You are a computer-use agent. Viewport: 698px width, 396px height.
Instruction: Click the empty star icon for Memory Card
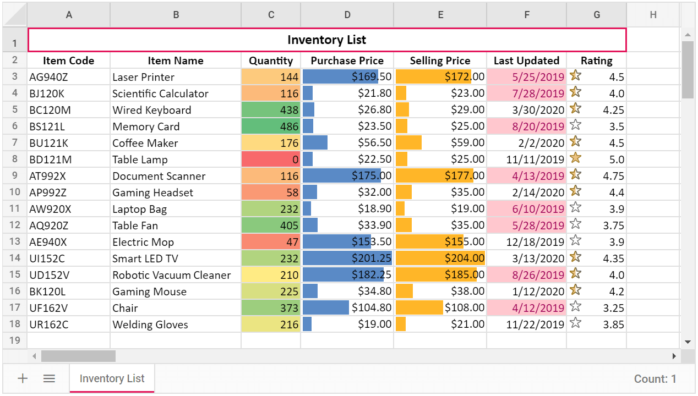click(x=575, y=125)
